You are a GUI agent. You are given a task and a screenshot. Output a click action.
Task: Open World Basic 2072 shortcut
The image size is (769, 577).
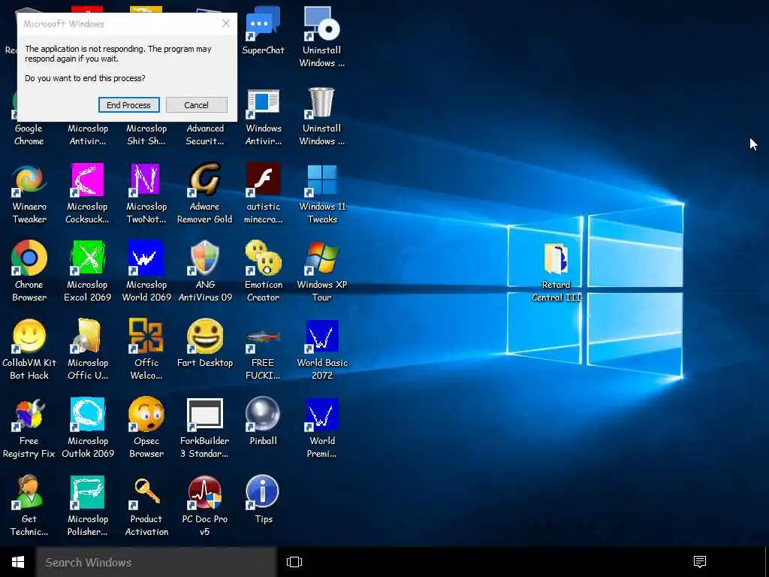click(x=321, y=349)
